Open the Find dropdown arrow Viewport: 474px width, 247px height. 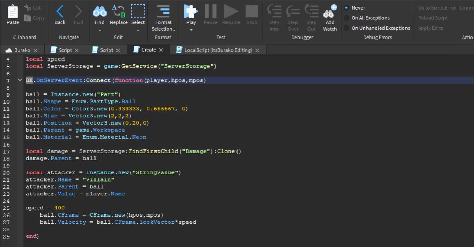[x=99, y=30]
